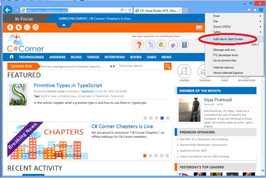Open the Facebook social icon
Screen dimensions: 266x178
[10, 27]
